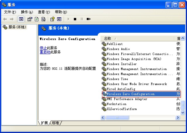Click the Start Service play icon
Viewport: 187px width, 133px height.
click(x=68, y=19)
